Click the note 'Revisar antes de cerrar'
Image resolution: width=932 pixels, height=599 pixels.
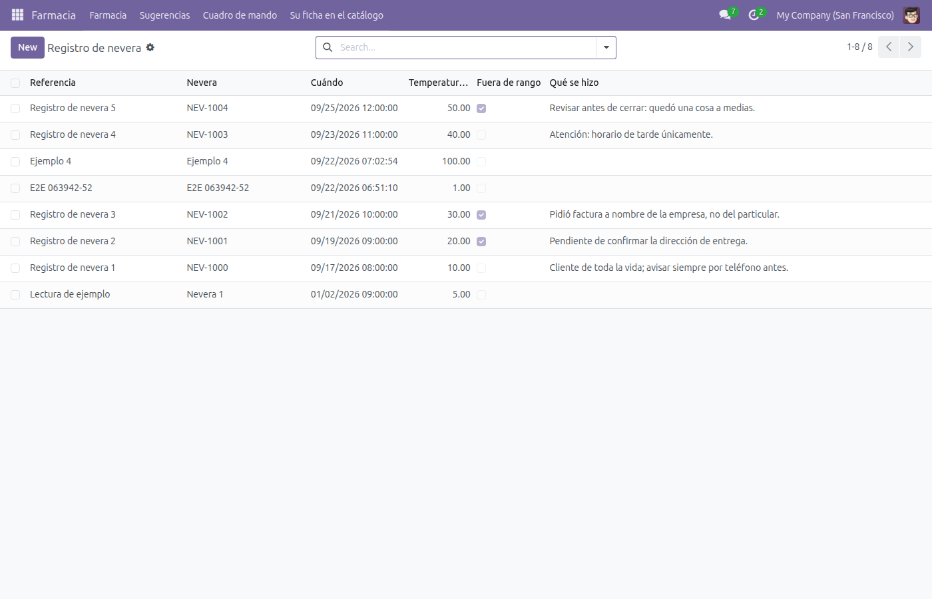tap(652, 108)
